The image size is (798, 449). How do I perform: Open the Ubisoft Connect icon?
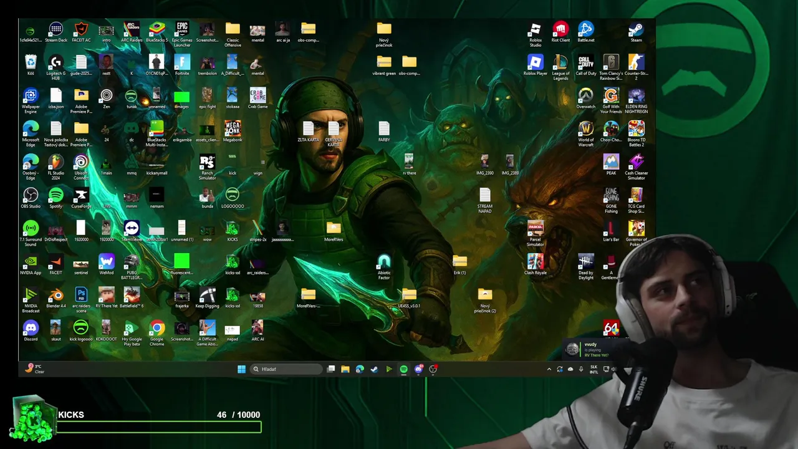pyautogui.click(x=81, y=167)
